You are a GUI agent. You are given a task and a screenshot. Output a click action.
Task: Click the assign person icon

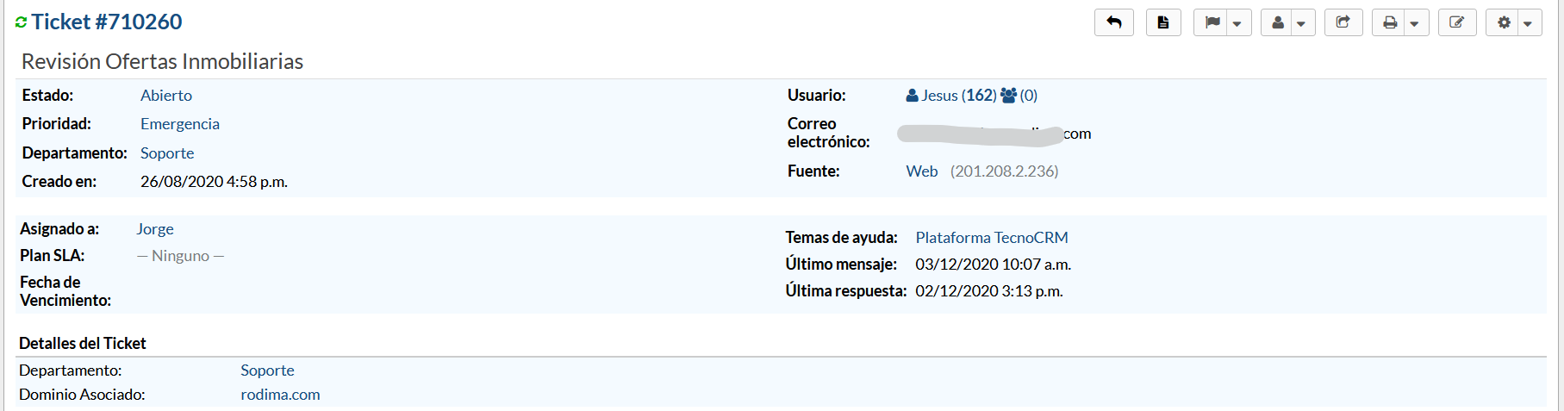pyautogui.click(x=1278, y=22)
